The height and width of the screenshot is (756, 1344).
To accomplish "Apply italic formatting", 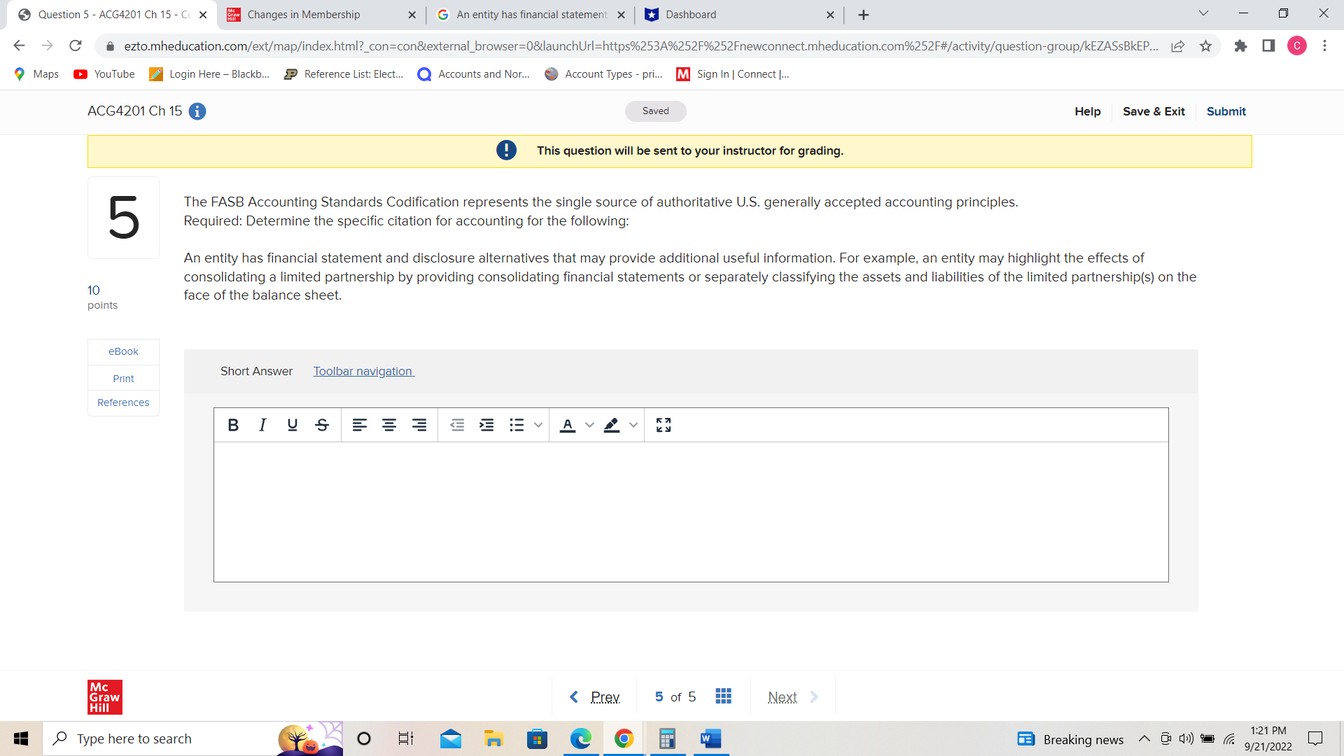I will (262, 424).
